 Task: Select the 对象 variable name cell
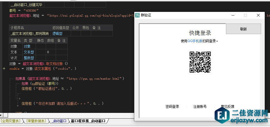[x=16, y=46]
